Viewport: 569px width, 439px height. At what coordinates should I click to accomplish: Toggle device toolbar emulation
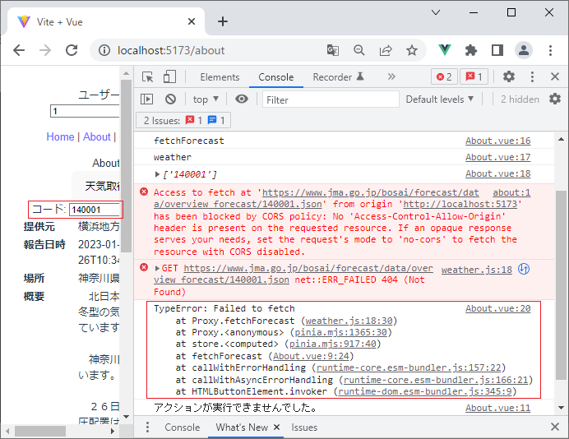169,77
